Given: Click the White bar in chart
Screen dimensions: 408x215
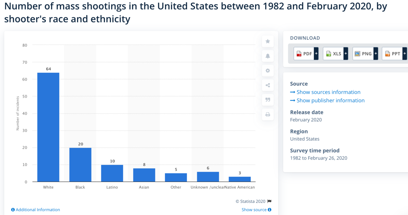Looking at the screenshot, I should click(x=48, y=127).
